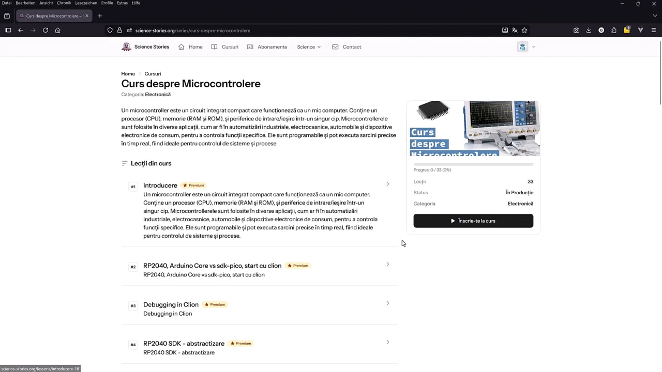Open the tracking protection shield icon
The height and width of the screenshot is (372, 662).
110,30
